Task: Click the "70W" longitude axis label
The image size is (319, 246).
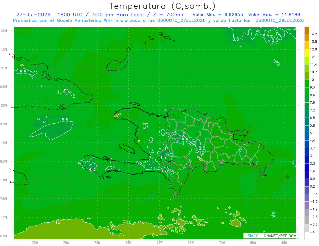Action: click(222, 243)
